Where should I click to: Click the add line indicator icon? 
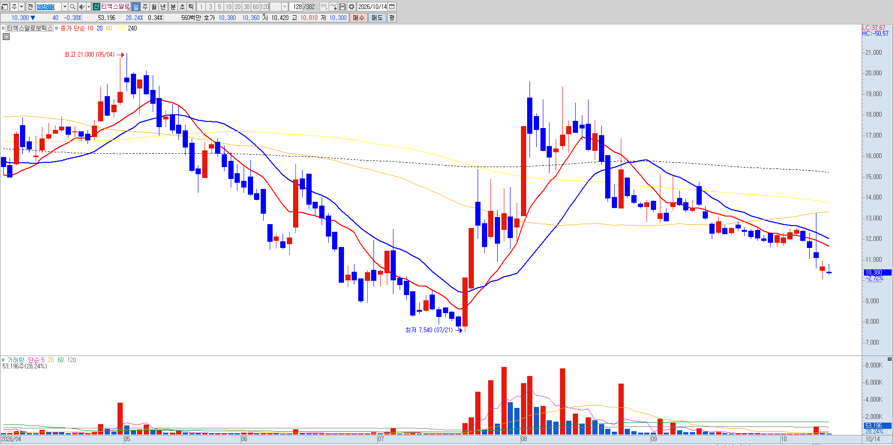(x=334, y=7)
